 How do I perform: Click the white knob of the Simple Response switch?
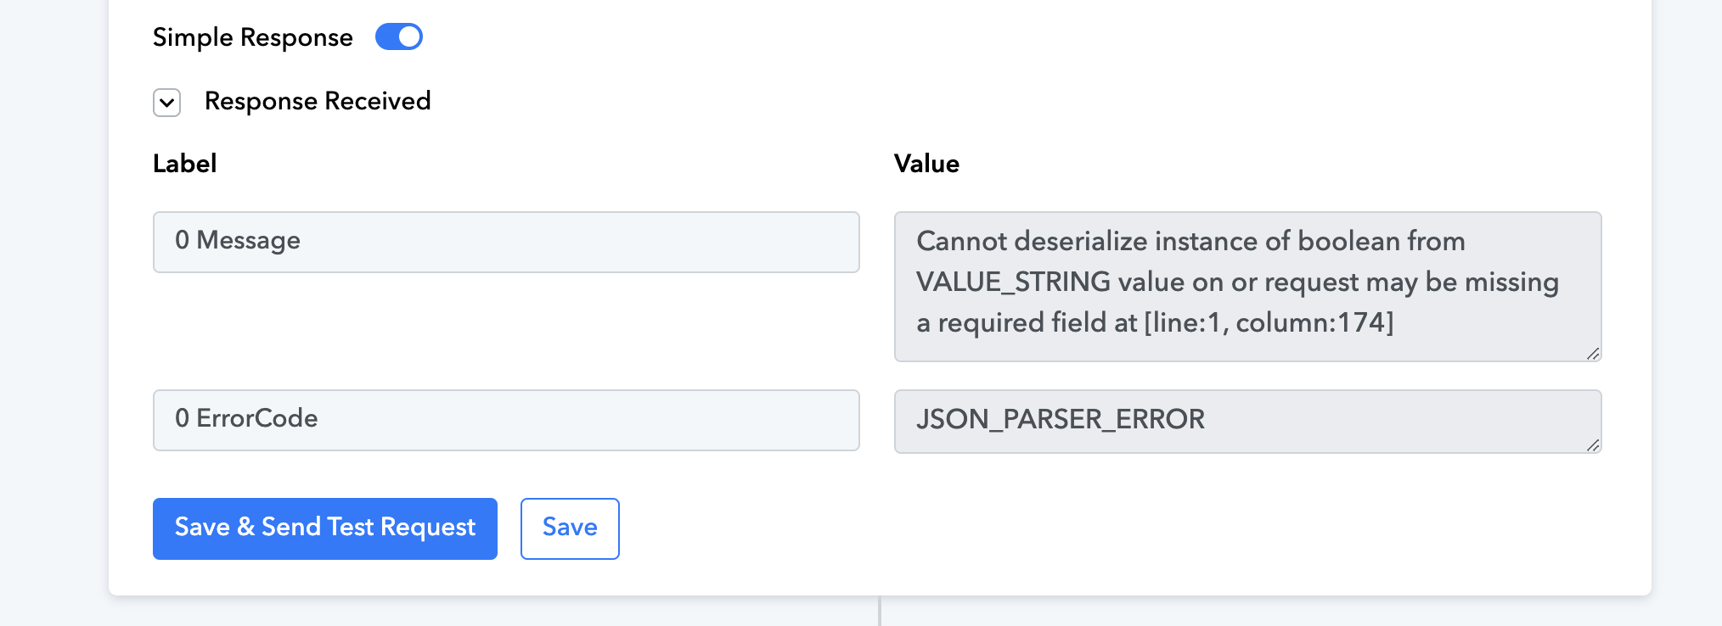click(409, 36)
